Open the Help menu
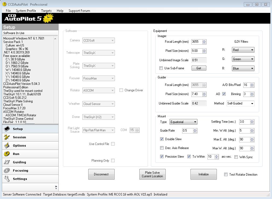The height and width of the screenshot is (199, 272). [x=60, y=10]
